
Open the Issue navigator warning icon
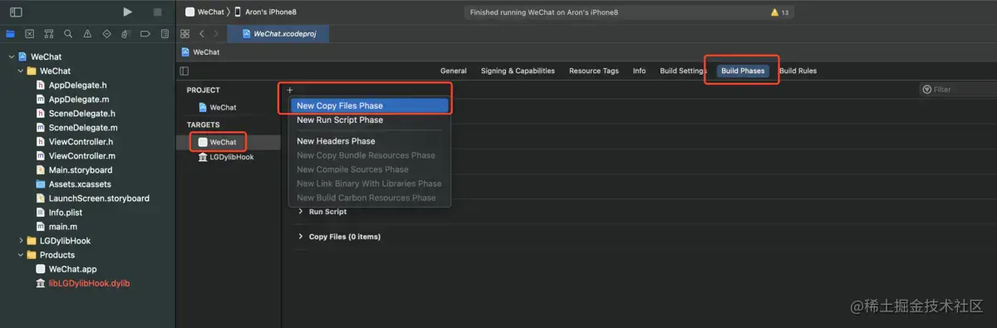(x=87, y=34)
